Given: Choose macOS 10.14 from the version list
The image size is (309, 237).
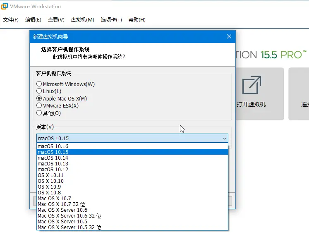Looking at the screenshot, I should [132, 158].
